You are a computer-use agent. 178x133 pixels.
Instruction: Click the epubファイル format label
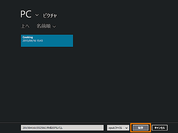pos(115,128)
